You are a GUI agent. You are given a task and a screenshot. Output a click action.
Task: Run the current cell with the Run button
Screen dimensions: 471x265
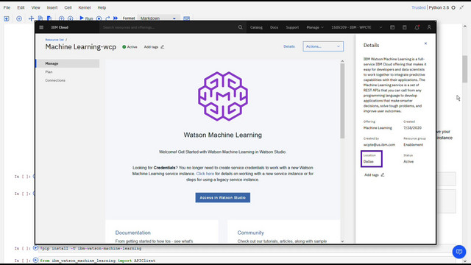coord(86,18)
